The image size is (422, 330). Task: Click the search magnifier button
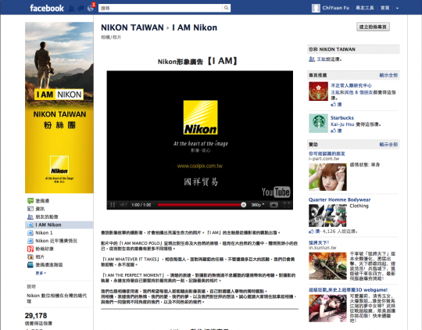[227, 8]
